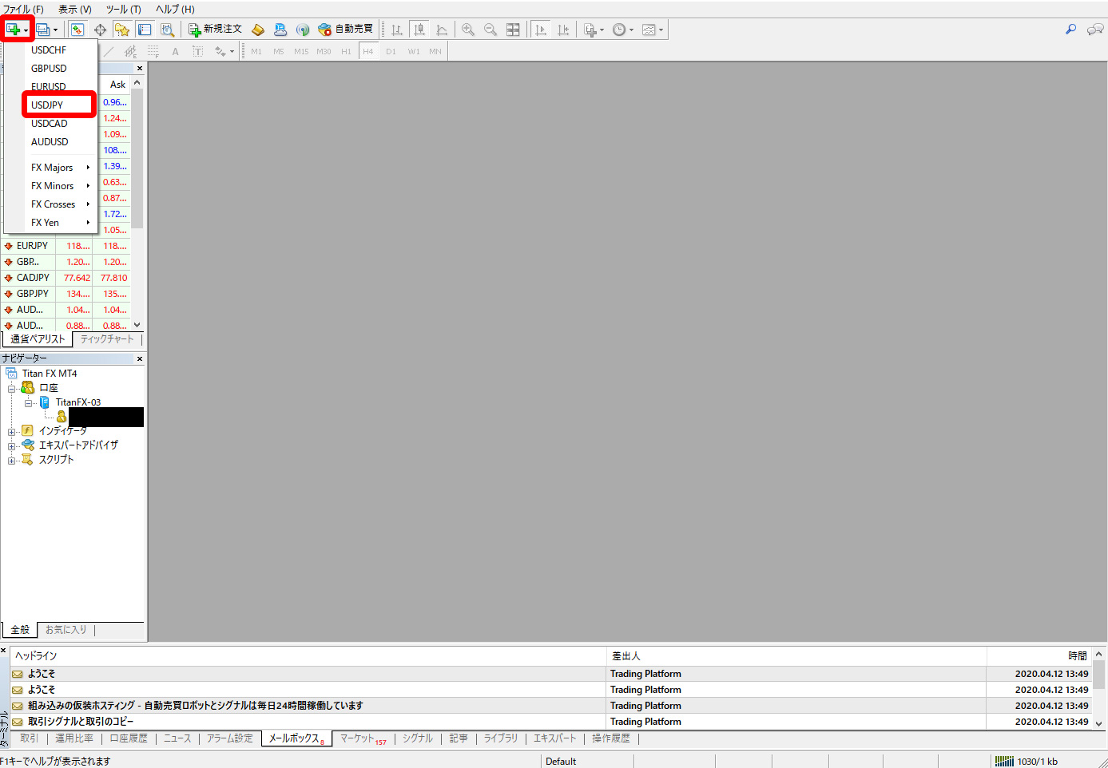Open the 表示(V) menu
The width and height of the screenshot is (1108, 768).
click(x=75, y=10)
